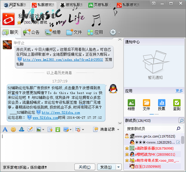Screen dimensions: 186x172
Task: Expand the message block dropdown arrow
Action: [83, 130]
